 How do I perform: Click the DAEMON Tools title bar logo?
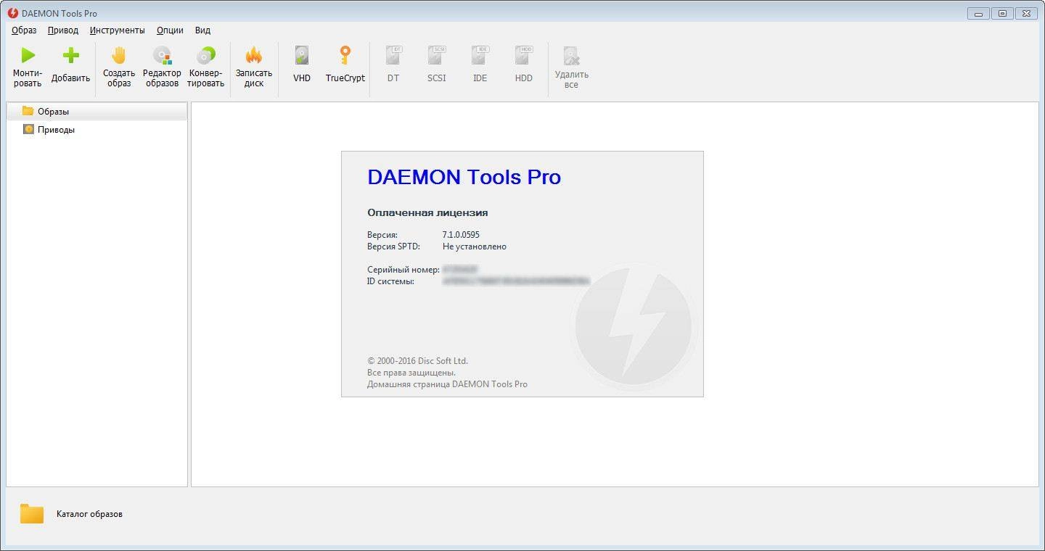13,13
